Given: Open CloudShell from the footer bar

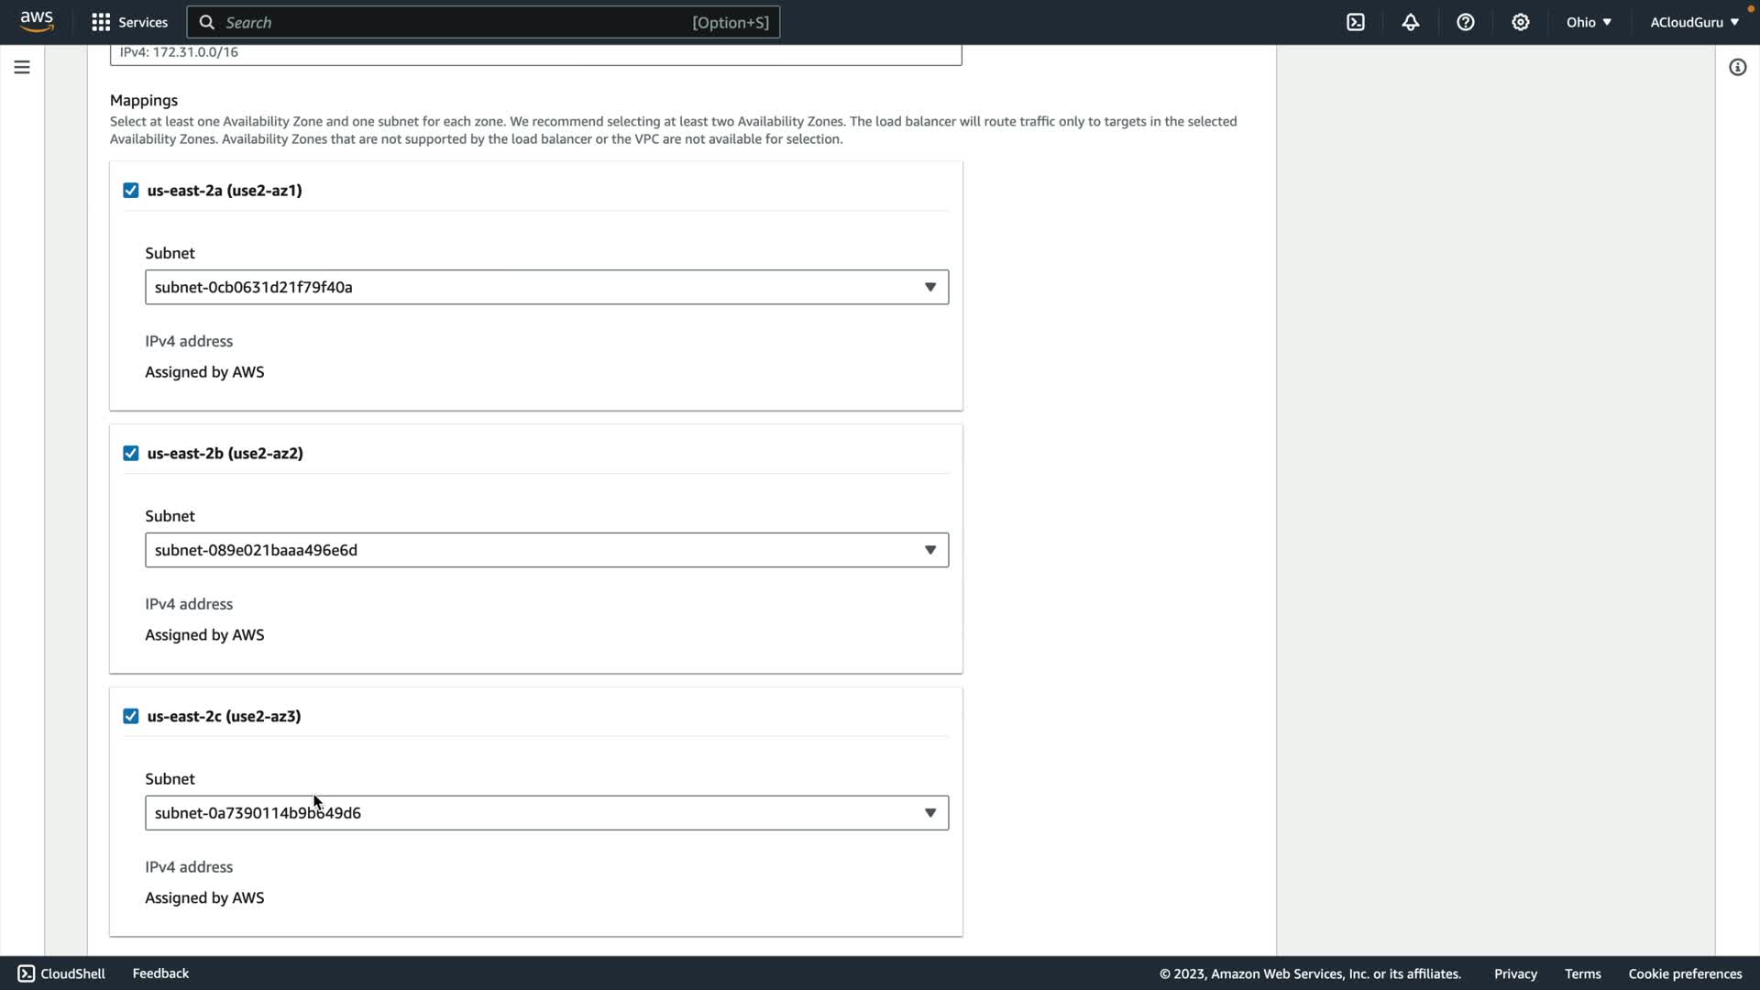Looking at the screenshot, I should coord(61,973).
